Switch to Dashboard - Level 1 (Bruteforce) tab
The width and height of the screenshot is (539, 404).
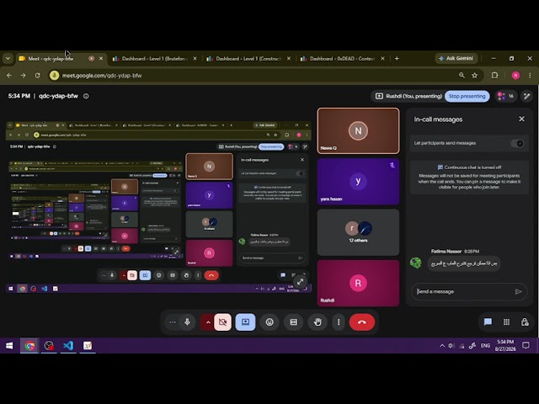point(154,59)
